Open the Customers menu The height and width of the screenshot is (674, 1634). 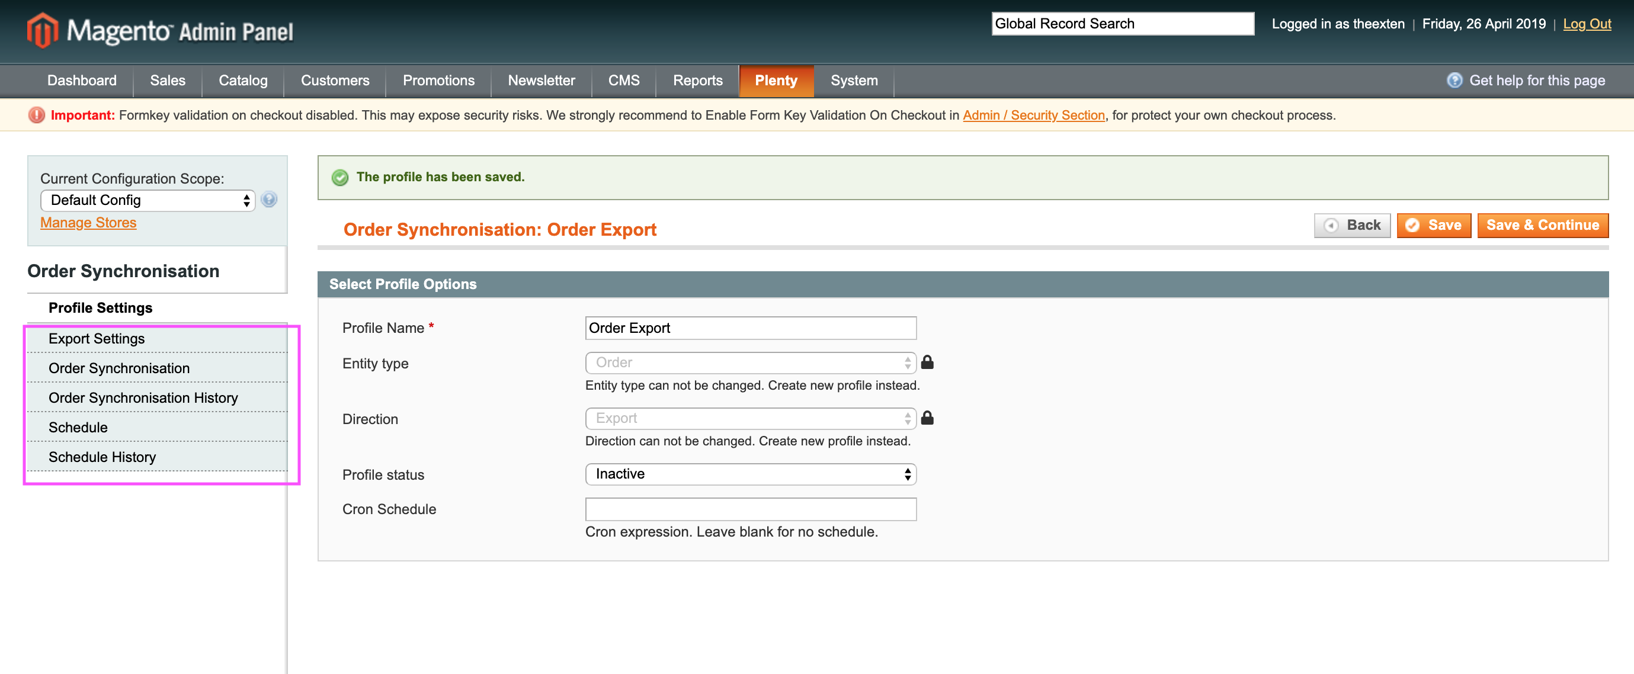tap(335, 81)
